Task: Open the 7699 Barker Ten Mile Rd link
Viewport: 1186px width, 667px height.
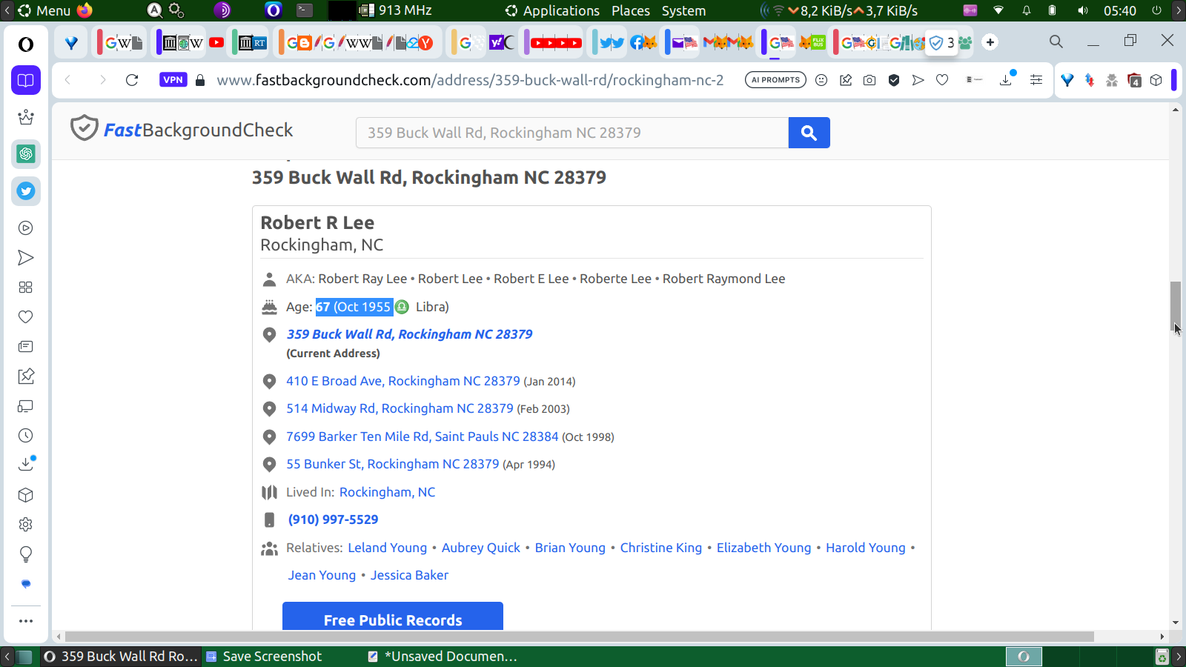Action: coord(423,437)
